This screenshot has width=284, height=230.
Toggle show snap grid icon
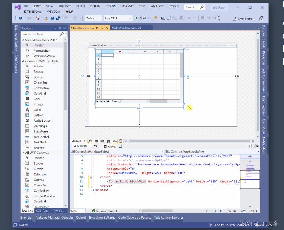click(96, 141)
